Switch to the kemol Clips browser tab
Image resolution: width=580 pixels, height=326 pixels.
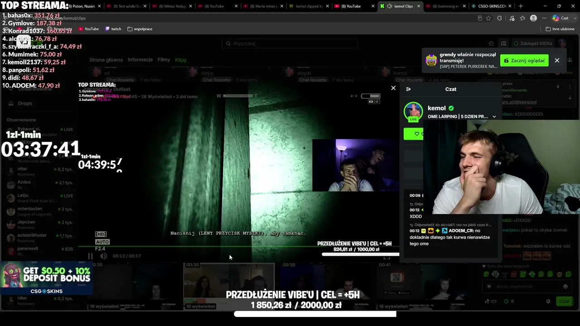[x=401, y=6]
